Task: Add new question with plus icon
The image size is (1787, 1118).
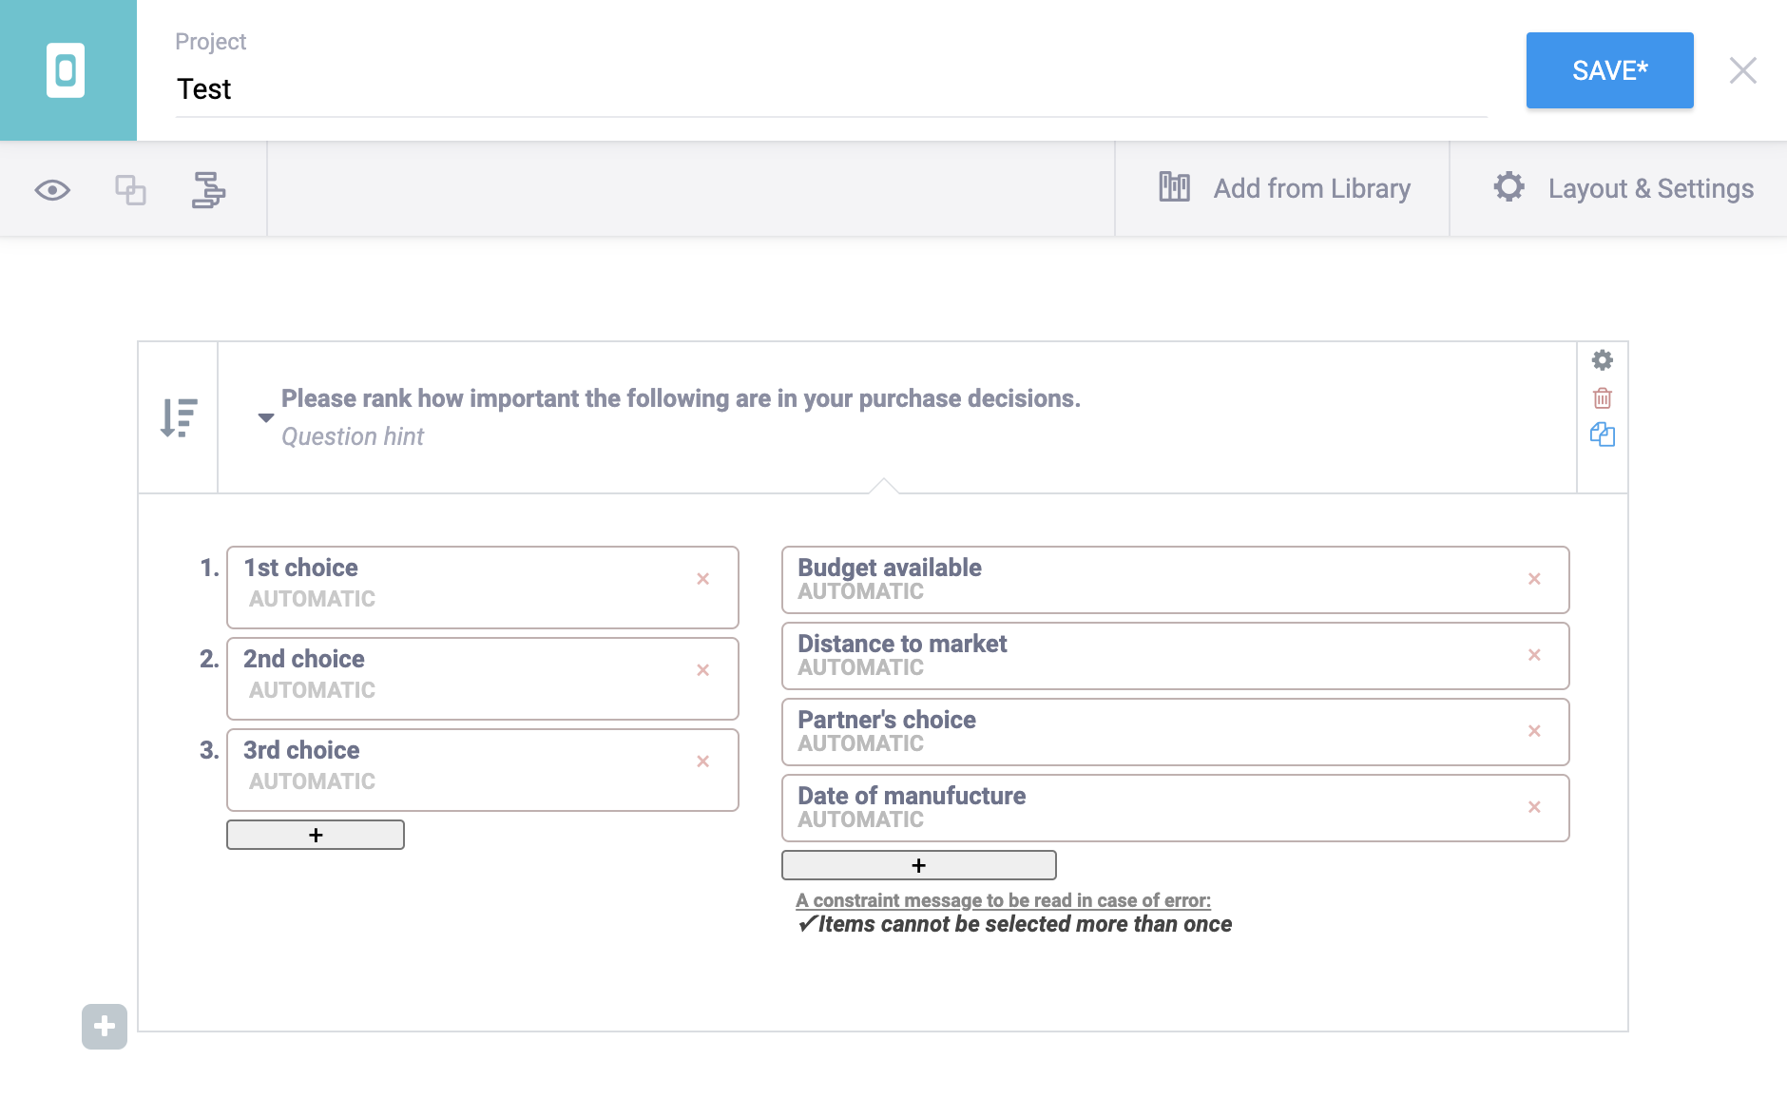Action: [x=105, y=1027]
